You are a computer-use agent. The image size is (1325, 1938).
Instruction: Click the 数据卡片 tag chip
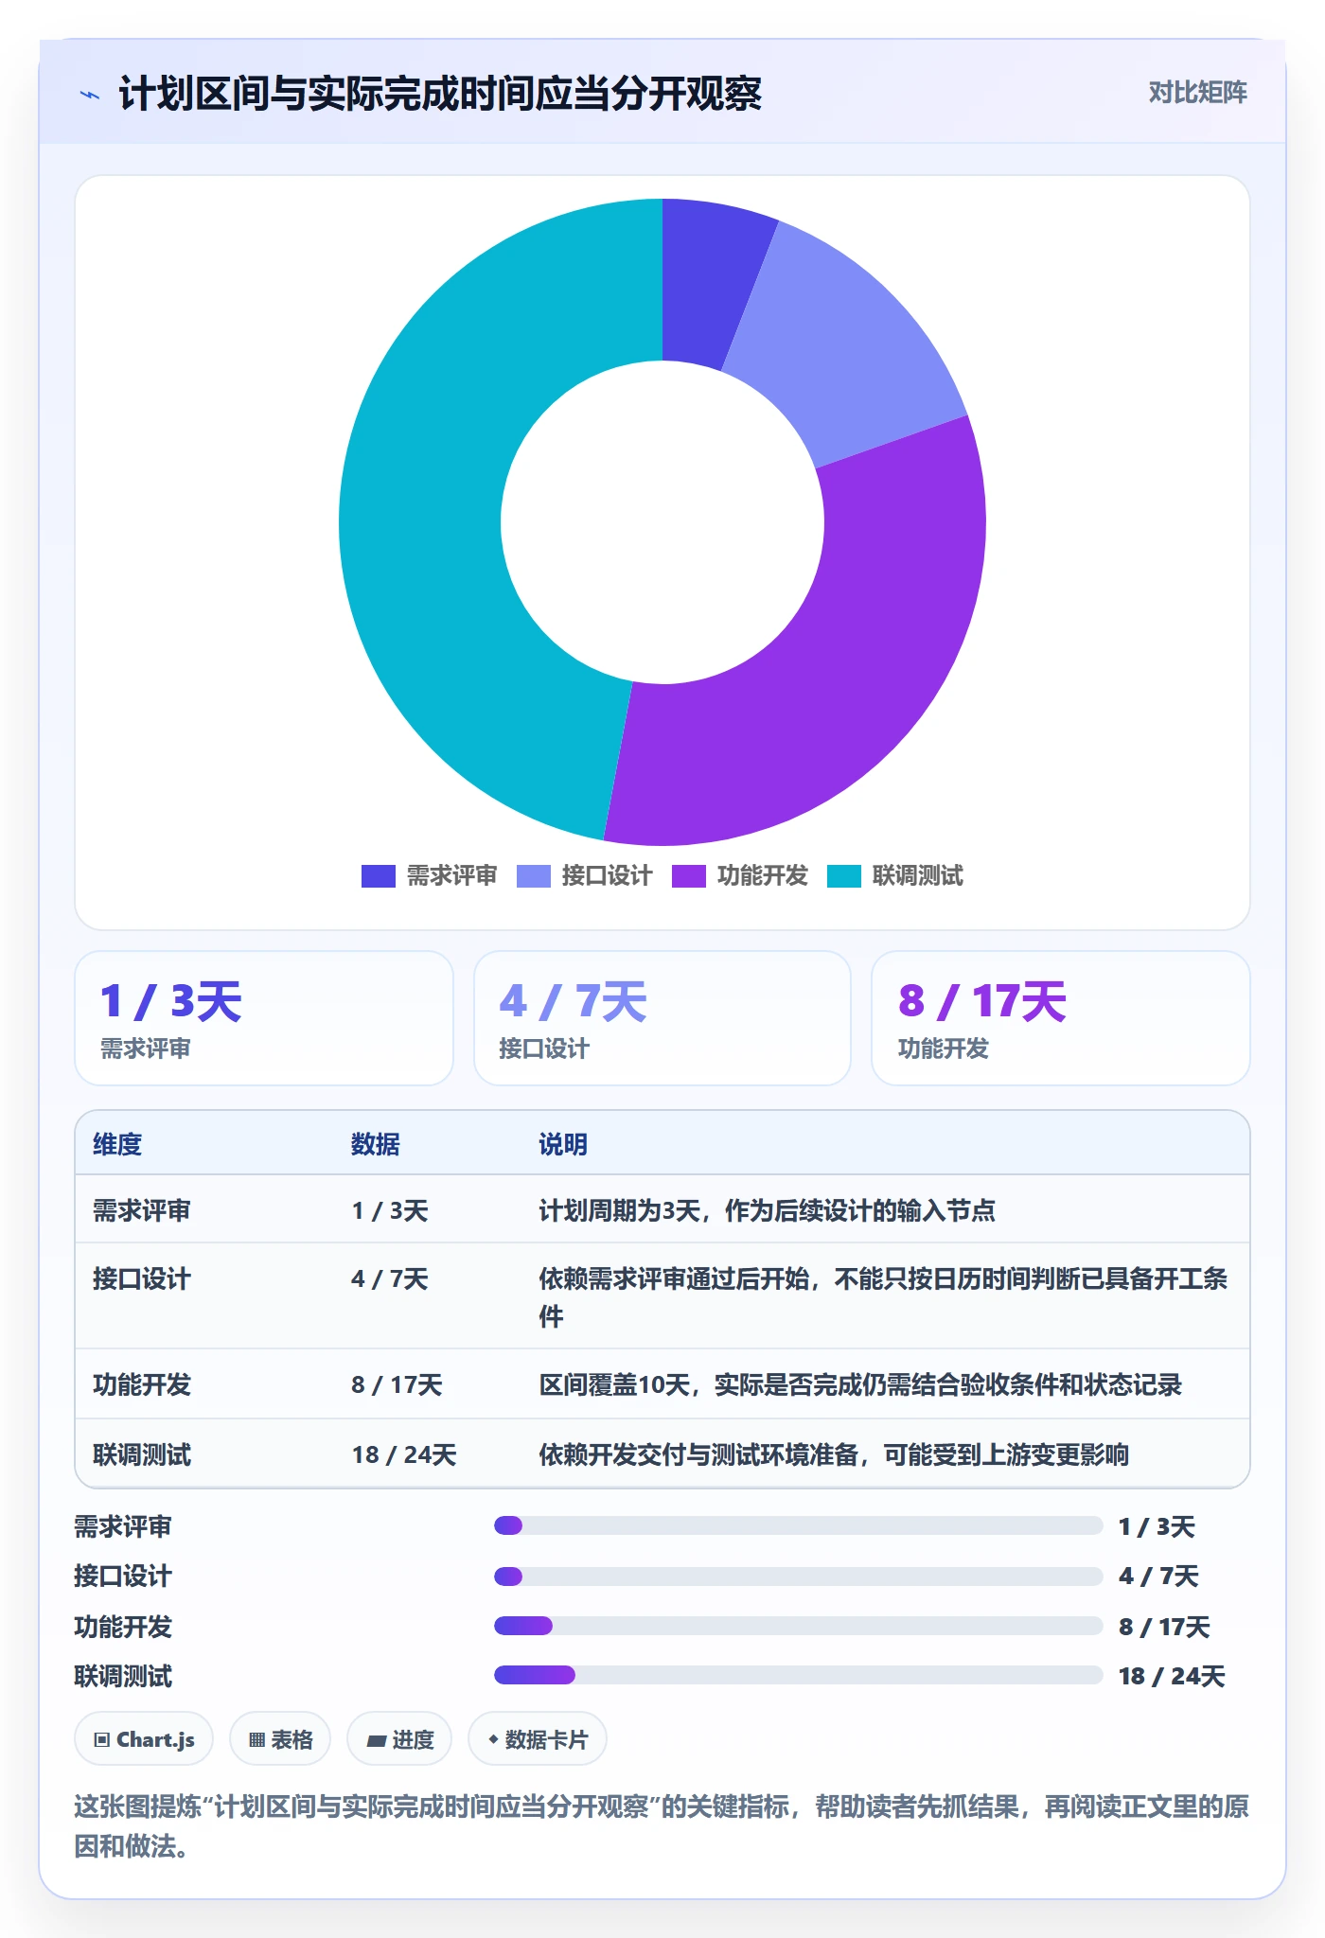click(538, 1739)
